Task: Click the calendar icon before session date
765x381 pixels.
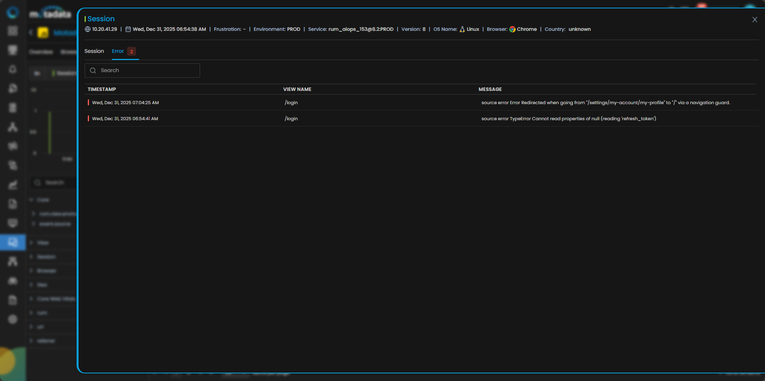Action: pos(128,29)
